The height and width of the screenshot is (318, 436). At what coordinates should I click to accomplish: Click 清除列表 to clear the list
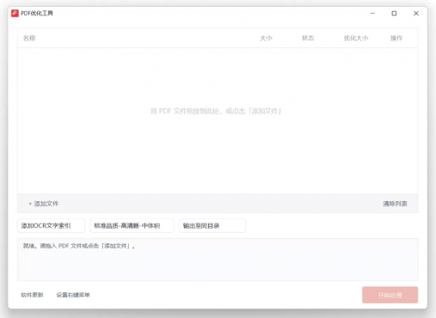tap(395, 204)
